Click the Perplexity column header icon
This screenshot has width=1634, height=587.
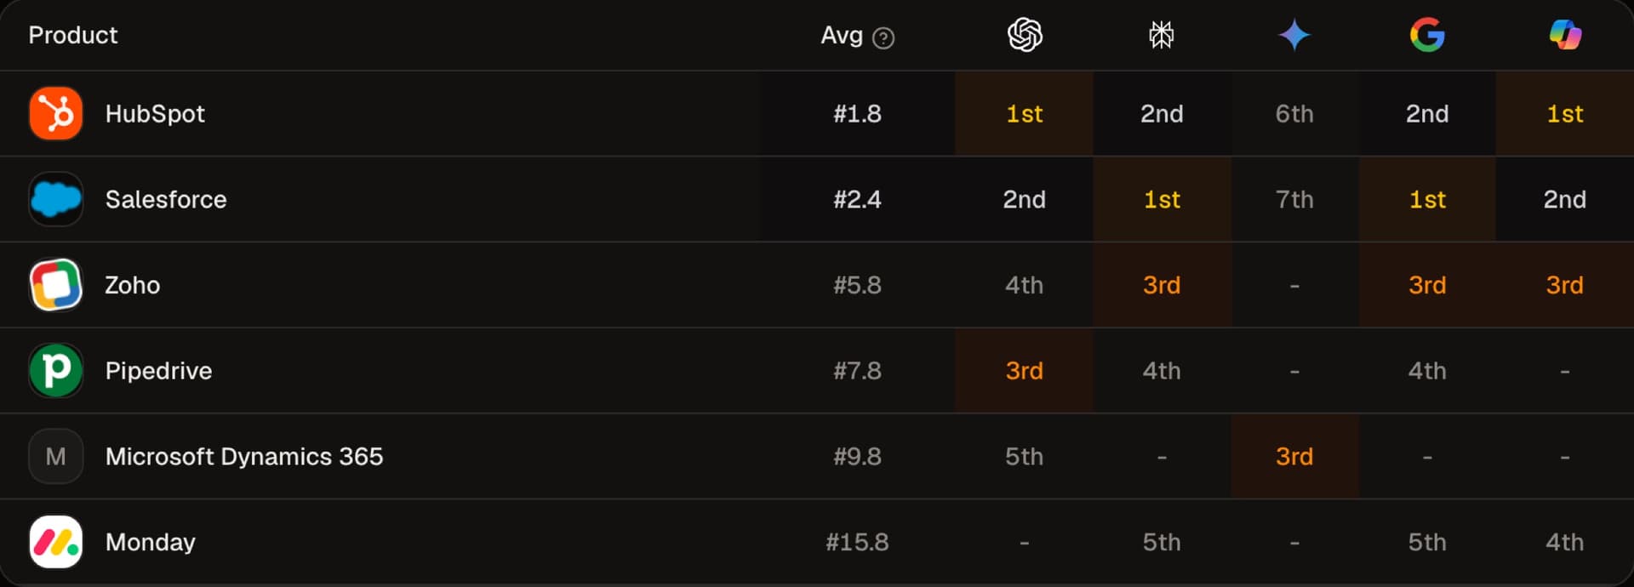point(1162,35)
